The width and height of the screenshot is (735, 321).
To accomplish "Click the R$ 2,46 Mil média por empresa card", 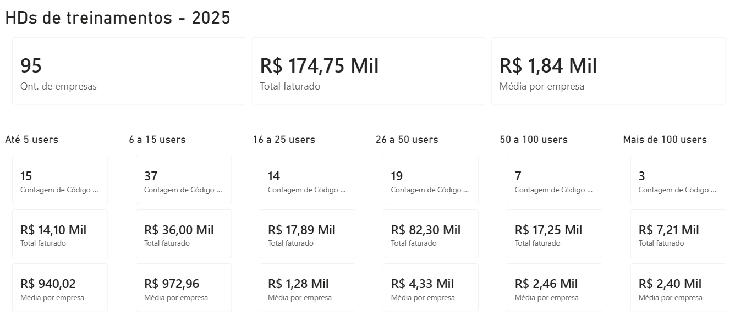I will [555, 287].
